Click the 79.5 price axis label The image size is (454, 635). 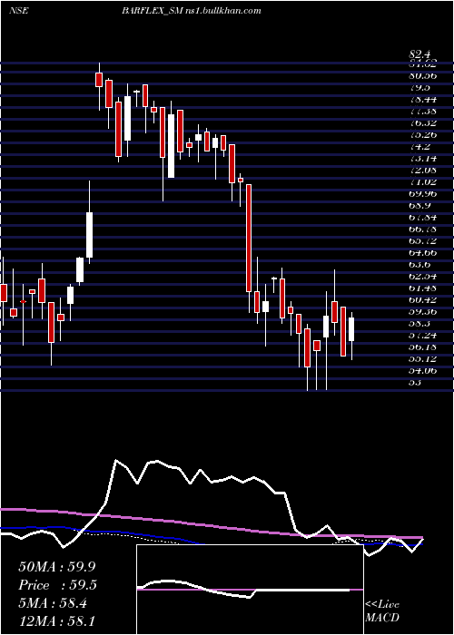point(419,87)
